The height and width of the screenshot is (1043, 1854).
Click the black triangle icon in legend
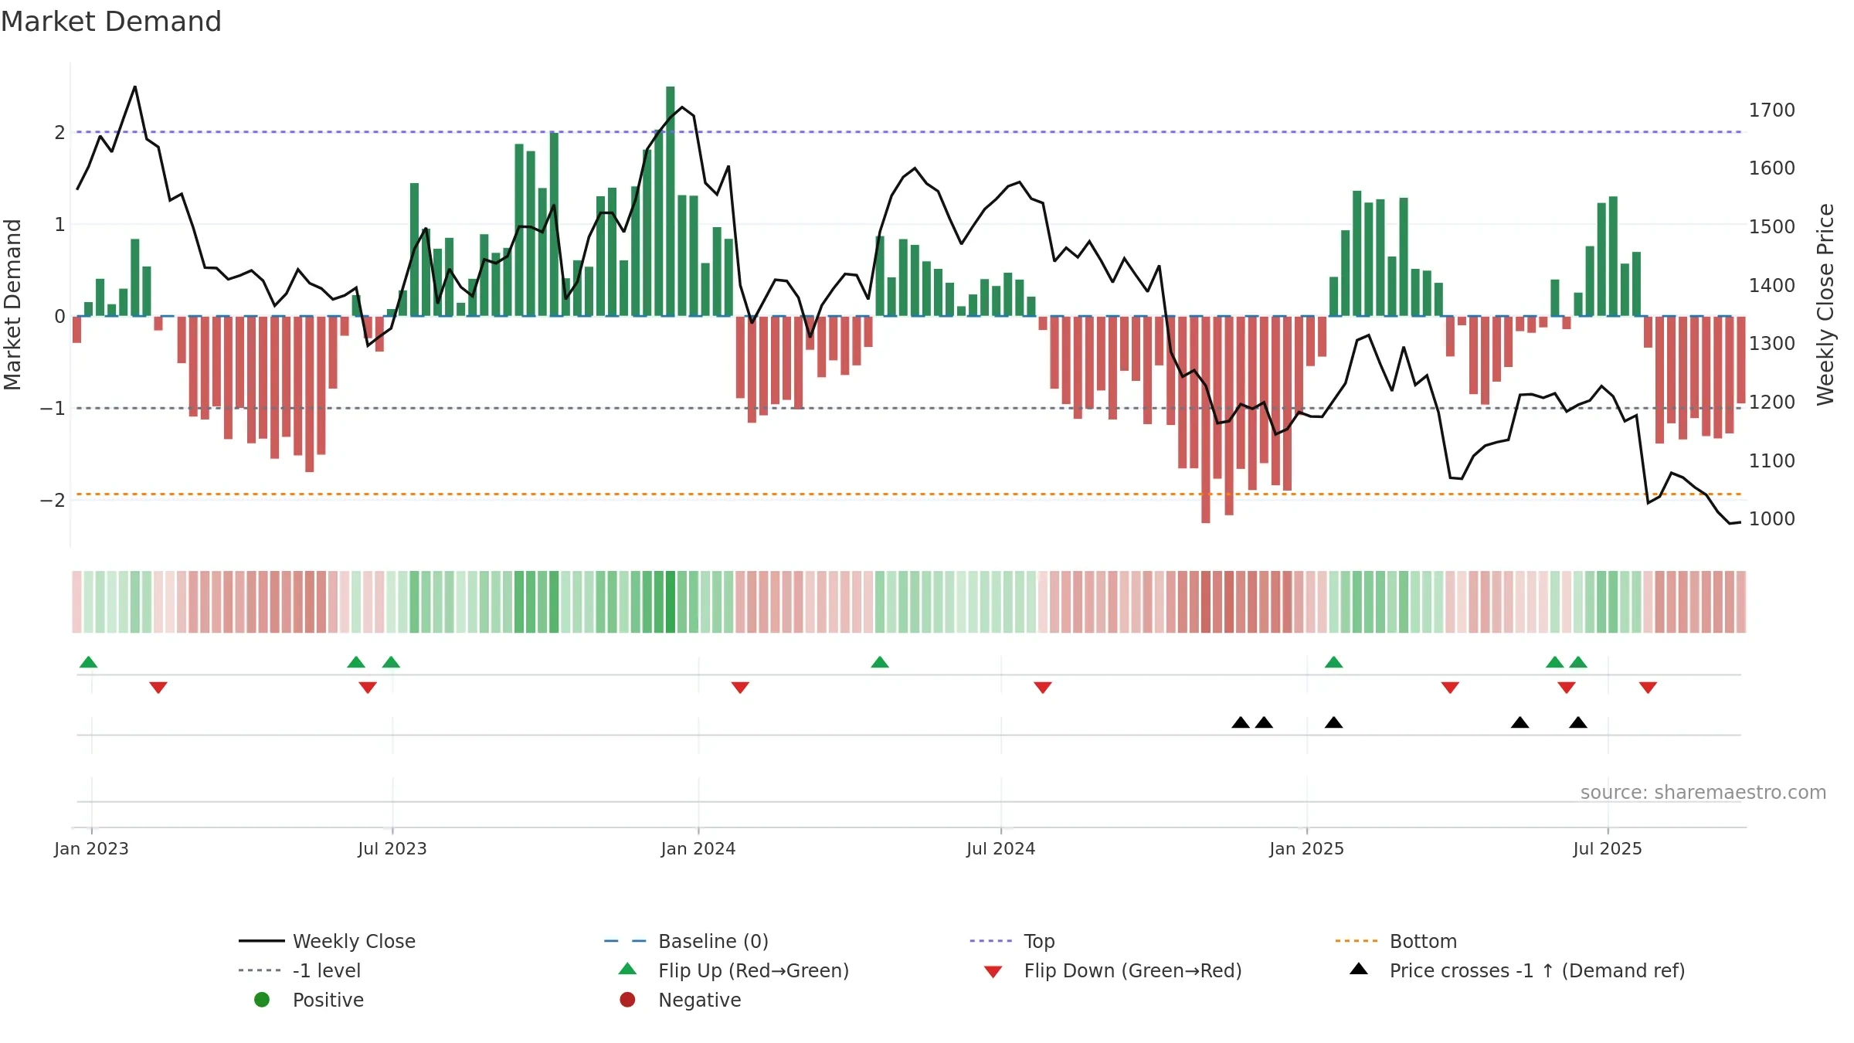(x=1359, y=969)
